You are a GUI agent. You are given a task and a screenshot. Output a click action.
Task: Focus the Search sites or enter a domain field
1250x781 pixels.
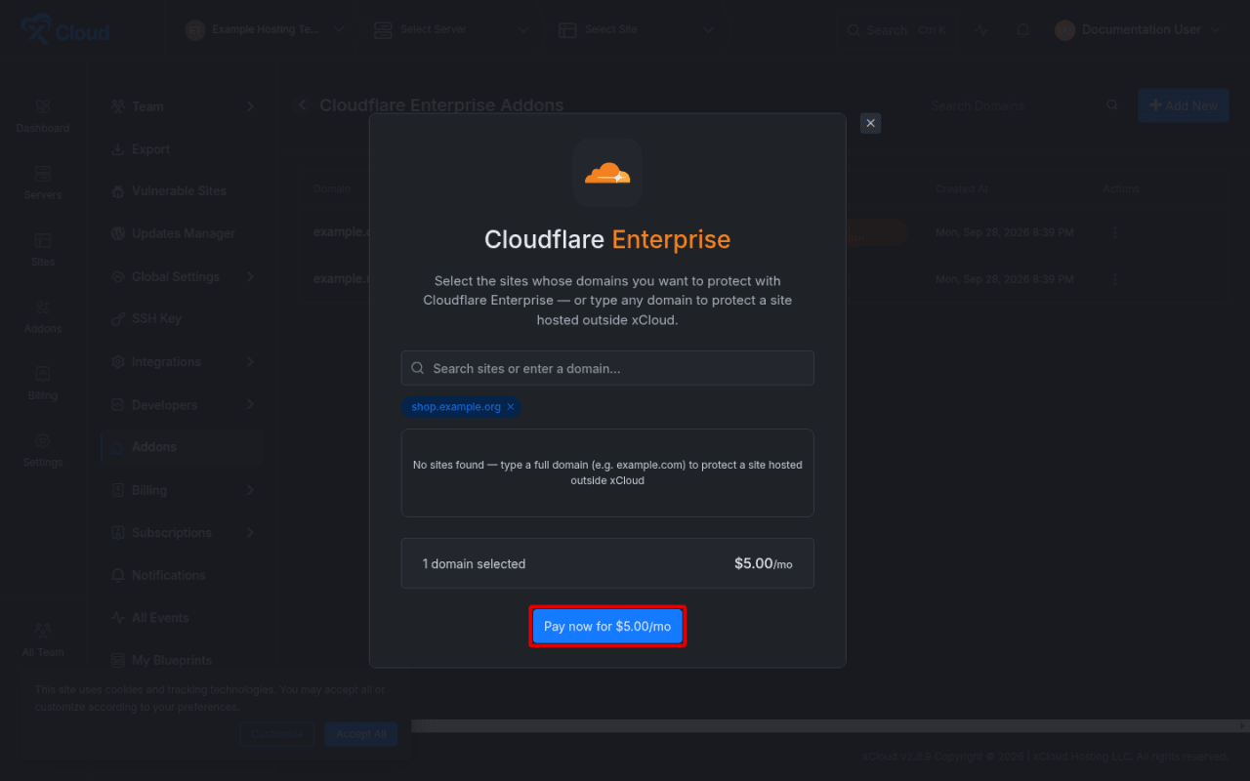pos(607,368)
